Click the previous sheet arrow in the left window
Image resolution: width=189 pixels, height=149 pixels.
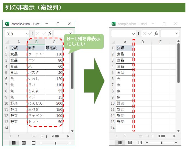(x=10, y=136)
